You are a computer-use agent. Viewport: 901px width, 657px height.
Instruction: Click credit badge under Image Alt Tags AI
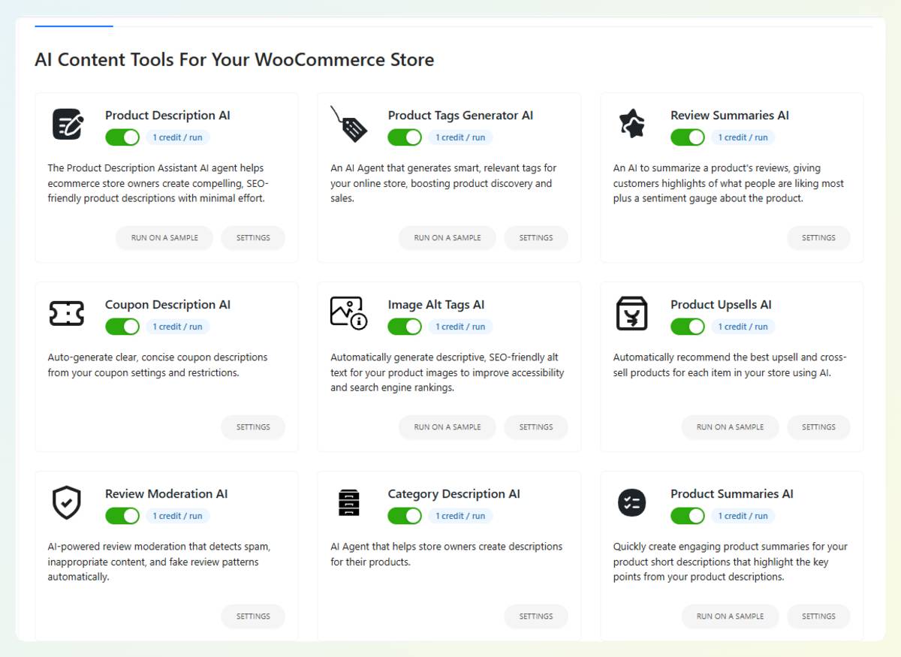[x=460, y=327]
